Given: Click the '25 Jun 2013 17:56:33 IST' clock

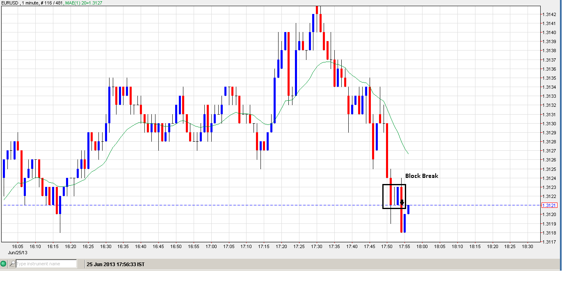Looking at the screenshot, I should point(116,264).
